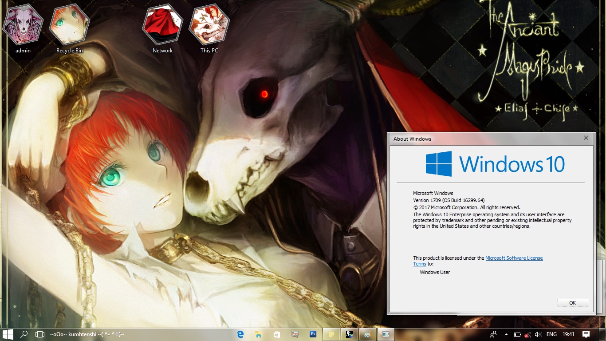Open the This PC desktop icon
Image resolution: width=606 pixels, height=341 pixels.
click(209, 28)
